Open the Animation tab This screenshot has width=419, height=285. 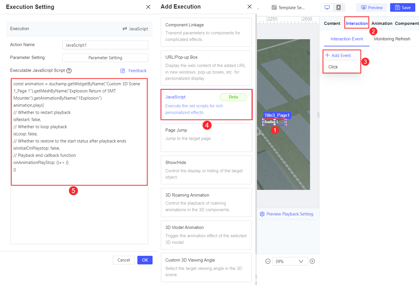pyautogui.click(x=382, y=23)
